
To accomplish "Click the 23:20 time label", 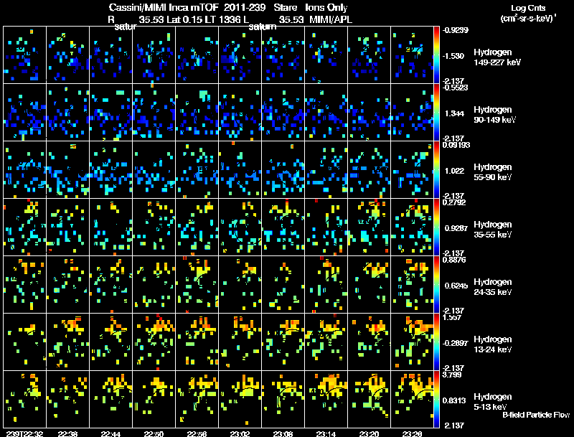I will point(369,433).
